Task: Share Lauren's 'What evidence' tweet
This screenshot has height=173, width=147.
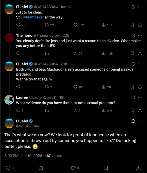Action: tap(140, 111)
